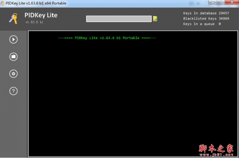Click the v1.63.6 b1 version label under the title

tap(34, 22)
